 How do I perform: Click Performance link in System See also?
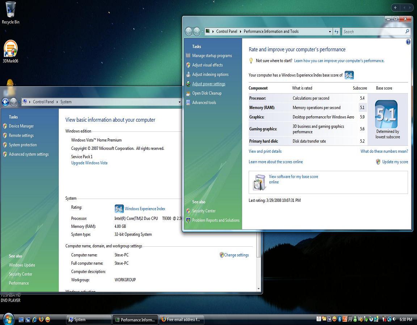pyautogui.click(x=19, y=283)
